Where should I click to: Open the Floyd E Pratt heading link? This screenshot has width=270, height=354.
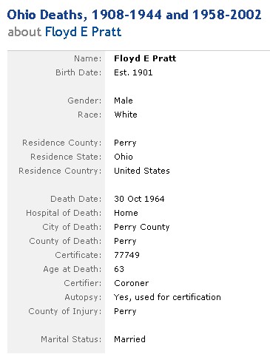(83, 32)
